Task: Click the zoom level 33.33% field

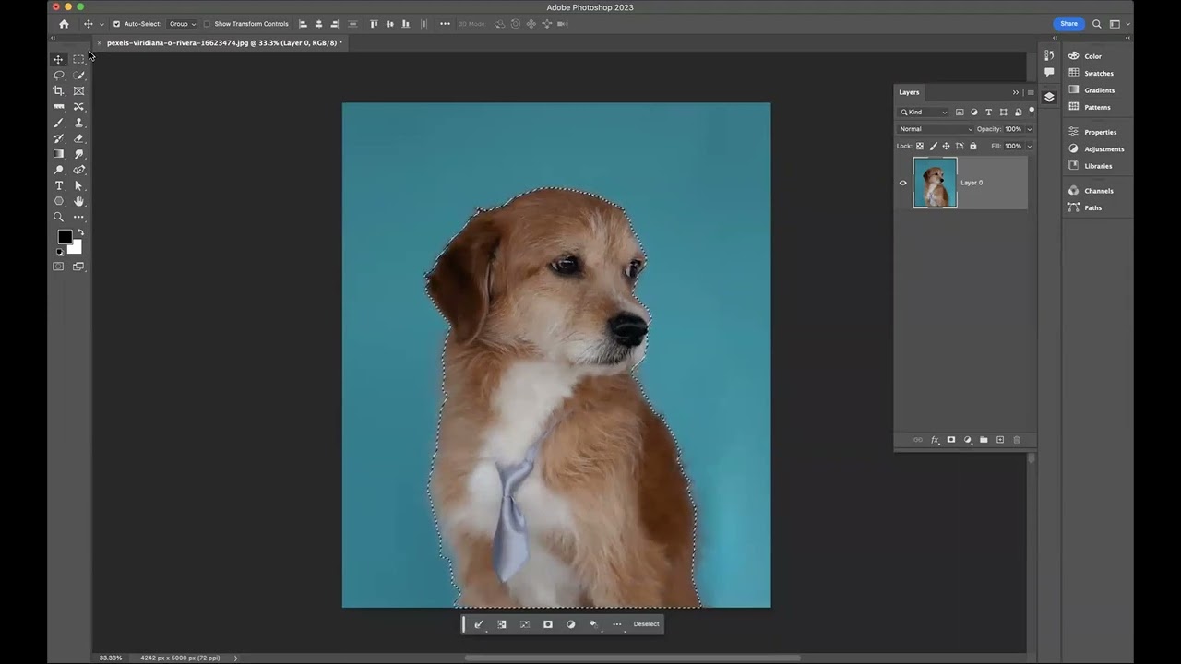Action: (x=111, y=658)
